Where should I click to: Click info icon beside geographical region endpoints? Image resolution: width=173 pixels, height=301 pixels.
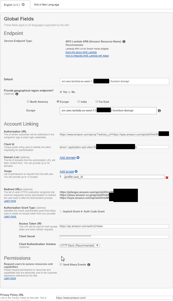(17, 94)
